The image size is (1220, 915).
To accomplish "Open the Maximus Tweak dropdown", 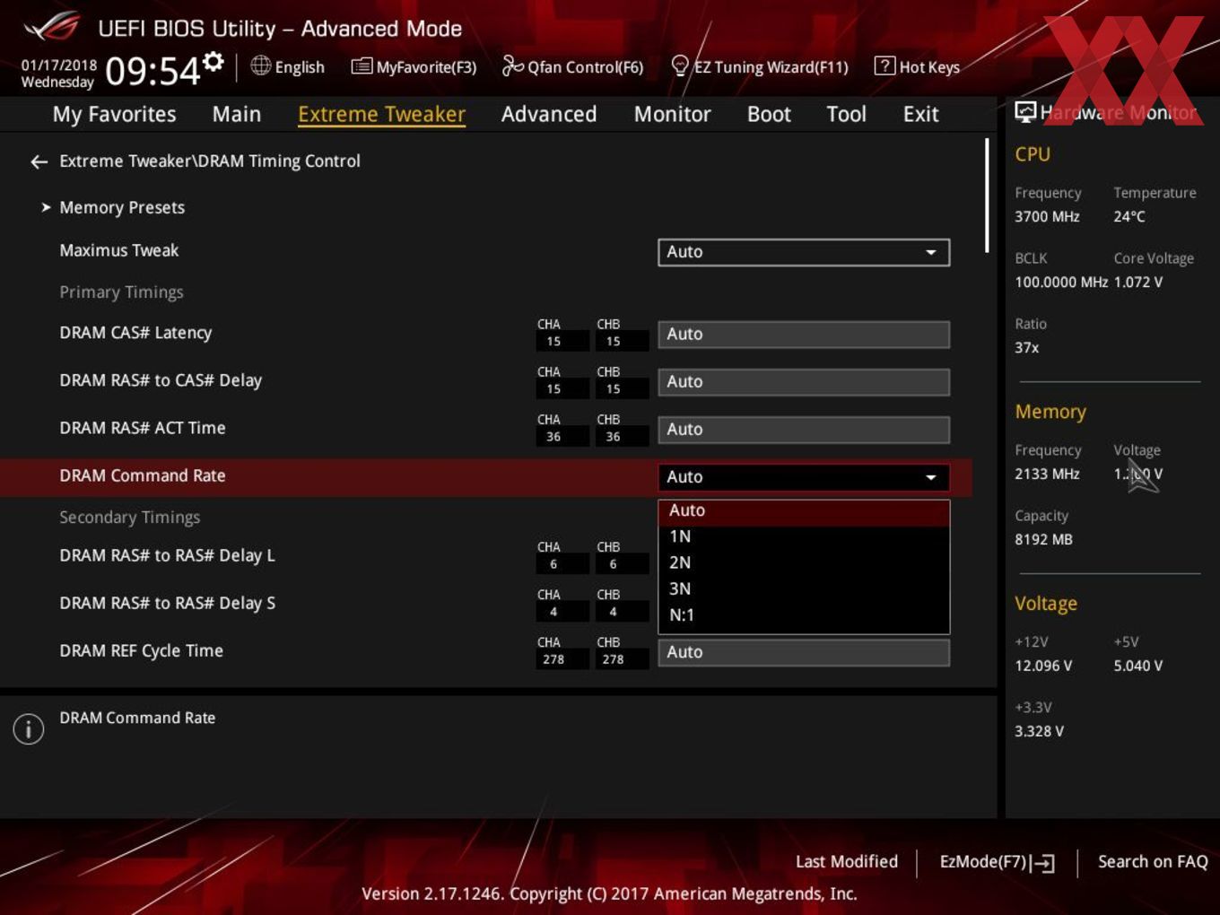I will point(804,252).
